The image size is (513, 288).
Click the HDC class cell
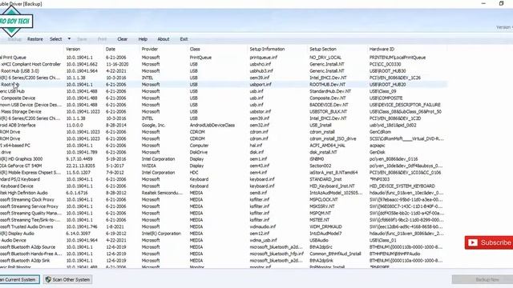click(194, 173)
